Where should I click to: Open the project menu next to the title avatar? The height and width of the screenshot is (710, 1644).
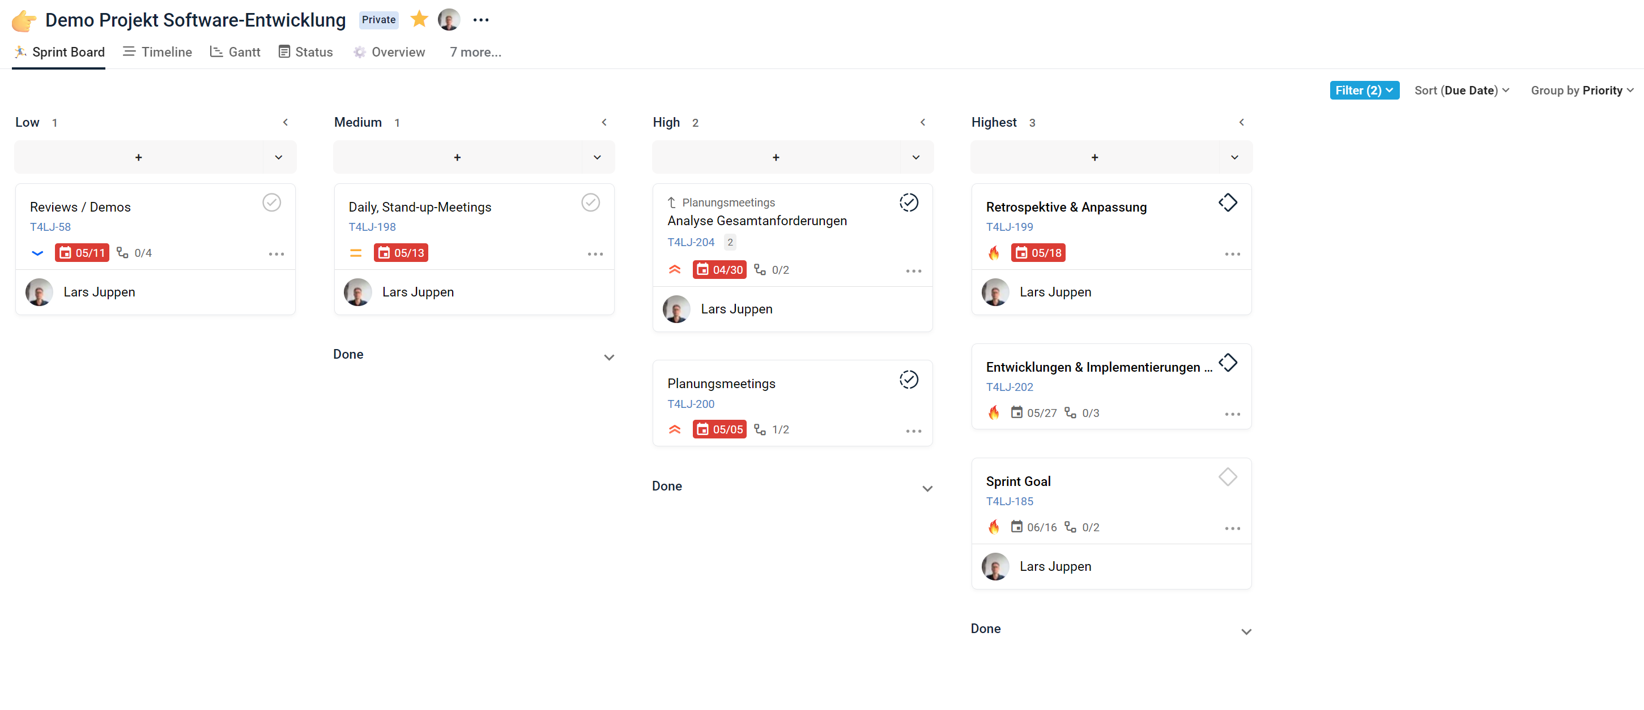pos(480,20)
